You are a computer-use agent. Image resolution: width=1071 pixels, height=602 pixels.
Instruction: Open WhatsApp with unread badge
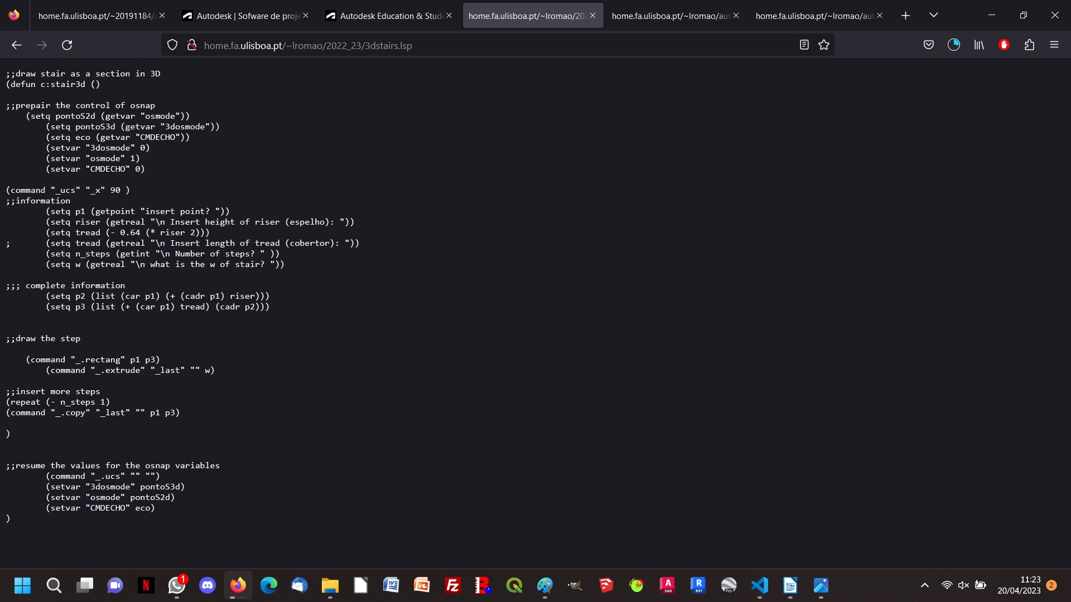(177, 585)
